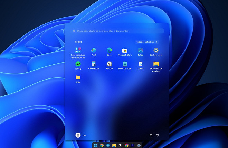Launch the Paint app
228x148 pixels.
pyautogui.click(x=94, y=52)
